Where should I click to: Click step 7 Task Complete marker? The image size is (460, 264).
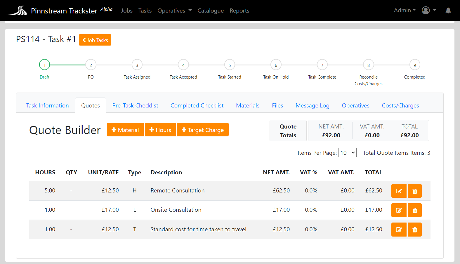click(322, 65)
